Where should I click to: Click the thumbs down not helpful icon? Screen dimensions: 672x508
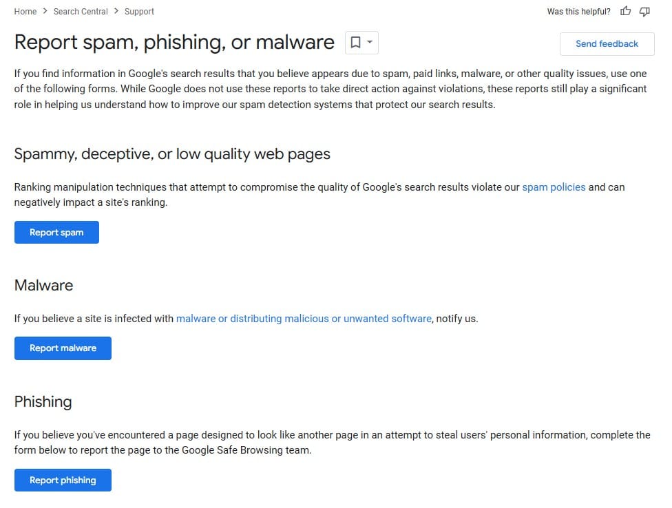click(x=644, y=11)
